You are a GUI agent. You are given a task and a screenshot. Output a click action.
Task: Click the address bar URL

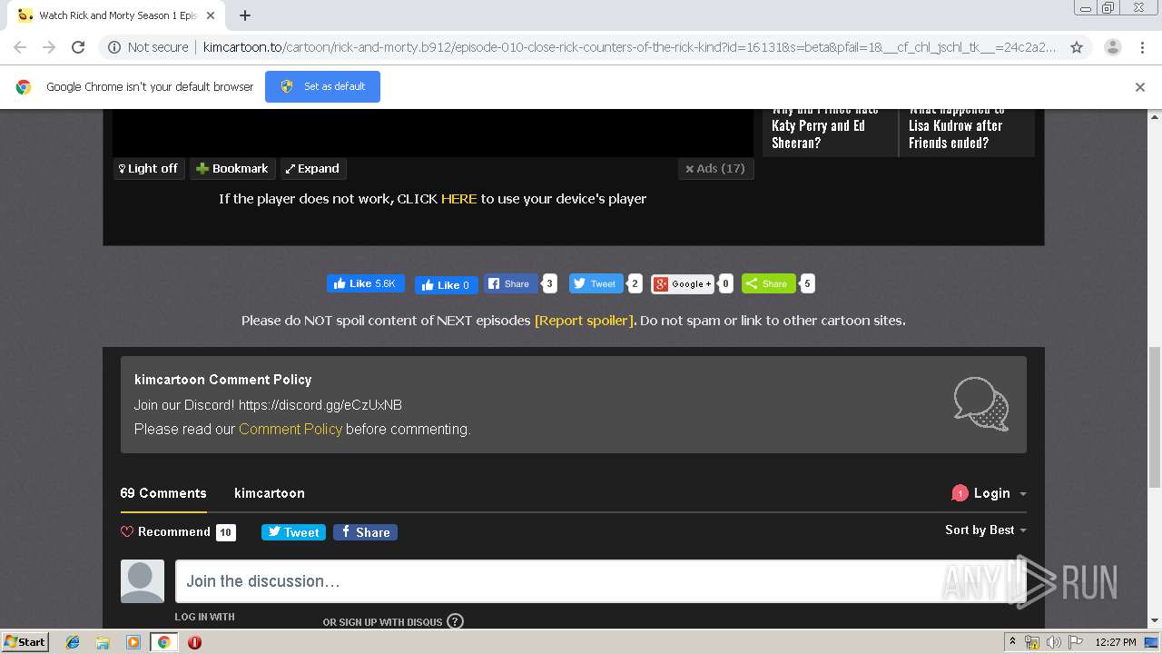point(629,47)
